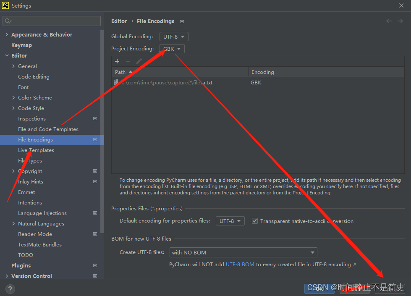Open Create UTF-8 files dropdown
Image resolution: width=411 pixels, height=296 pixels.
[243, 252]
